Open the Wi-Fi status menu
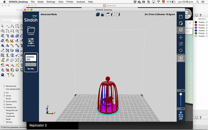The width and height of the screenshot is (208, 130). click(x=158, y=2)
